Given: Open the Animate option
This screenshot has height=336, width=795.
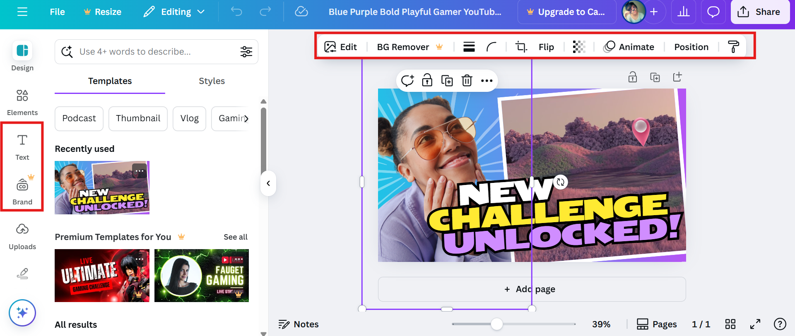Looking at the screenshot, I should click(x=629, y=47).
